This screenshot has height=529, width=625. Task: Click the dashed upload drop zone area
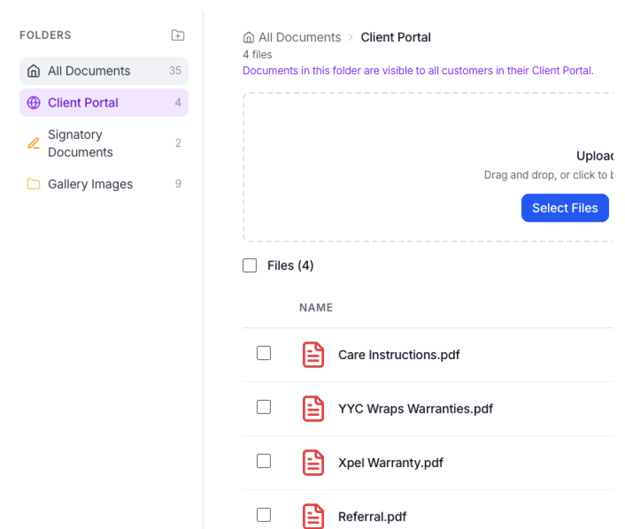[428, 167]
